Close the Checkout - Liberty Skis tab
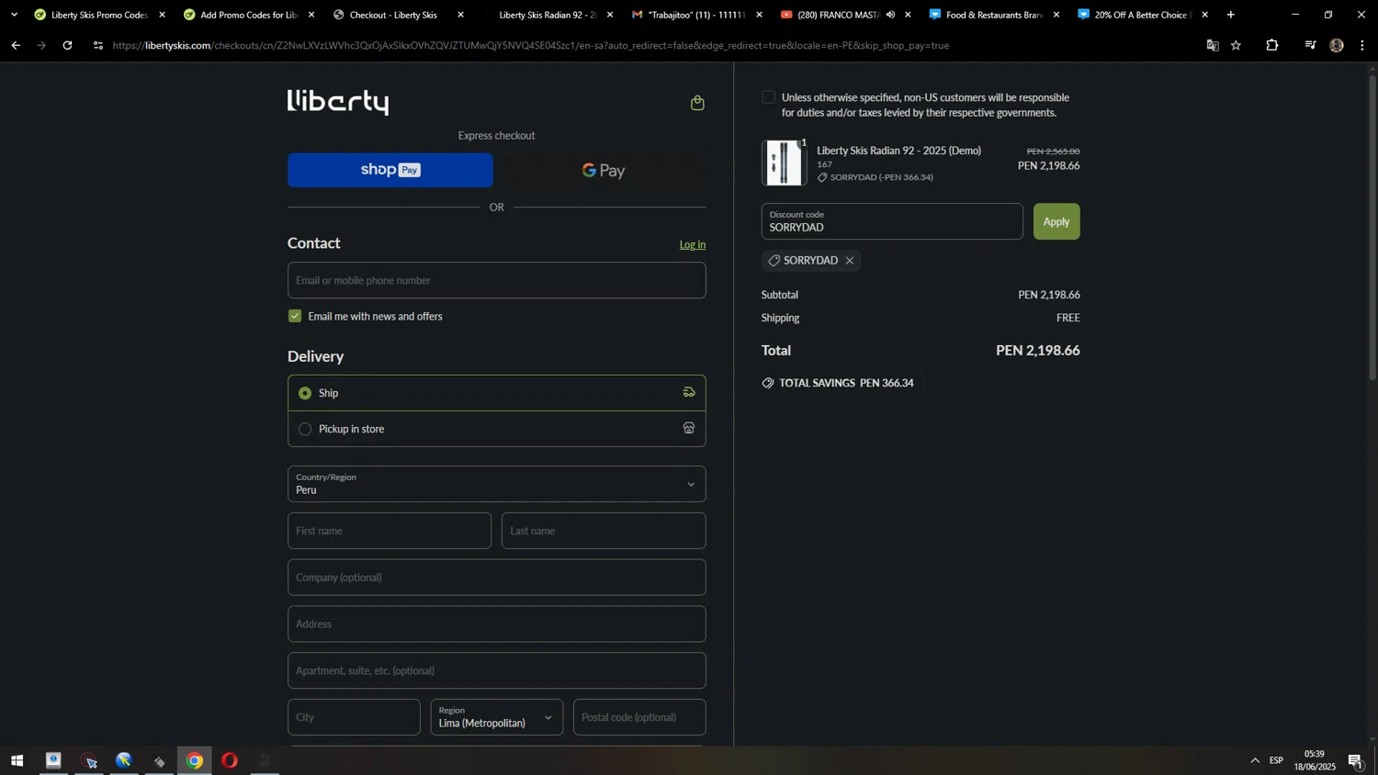The width and height of the screenshot is (1378, 775). pyautogui.click(x=461, y=15)
